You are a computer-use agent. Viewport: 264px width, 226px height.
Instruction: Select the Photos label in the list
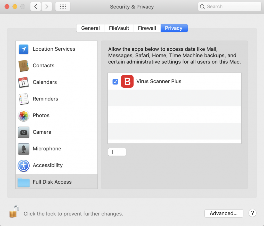[x=41, y=115]
